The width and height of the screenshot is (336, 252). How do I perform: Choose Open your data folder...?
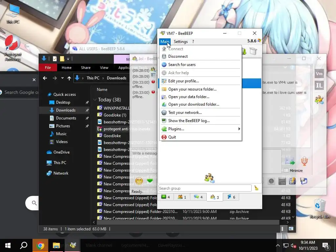tap(200, 97)
